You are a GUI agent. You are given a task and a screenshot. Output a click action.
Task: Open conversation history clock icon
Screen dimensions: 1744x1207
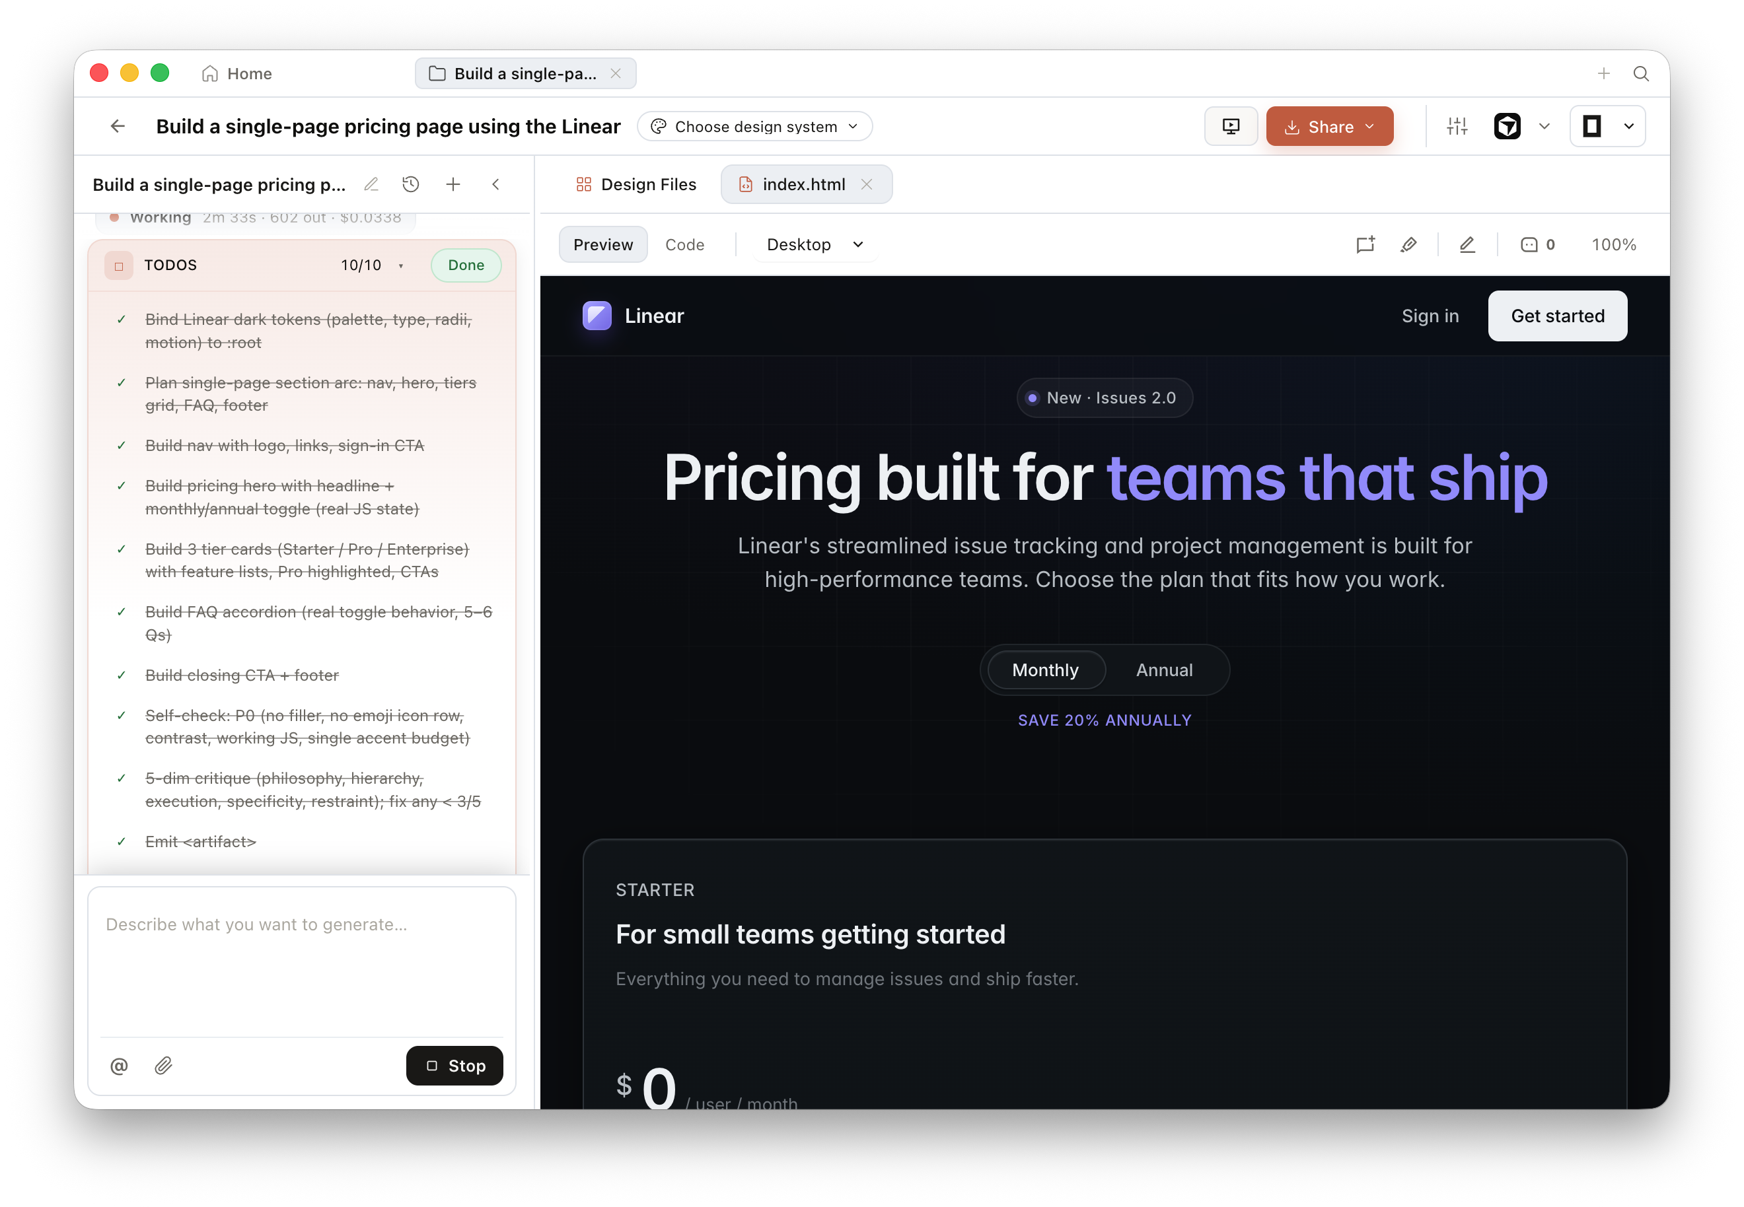coord(411,184)
